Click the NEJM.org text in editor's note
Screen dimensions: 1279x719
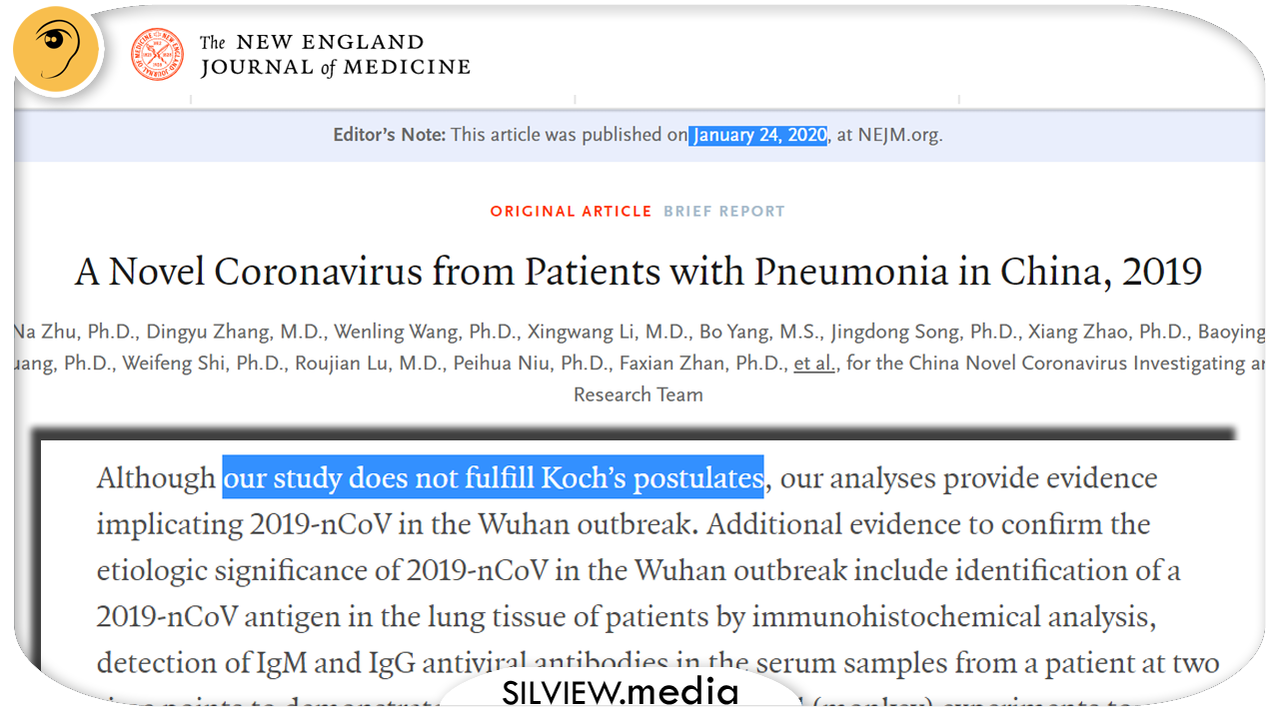click(x=897, y=135)
